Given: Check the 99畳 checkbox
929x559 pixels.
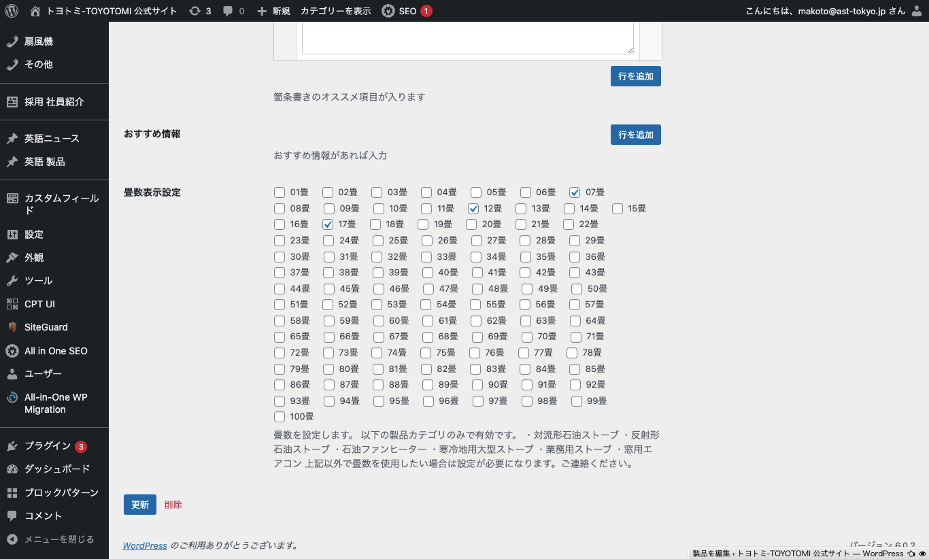Looking at the screenshot, I should 577,401.
